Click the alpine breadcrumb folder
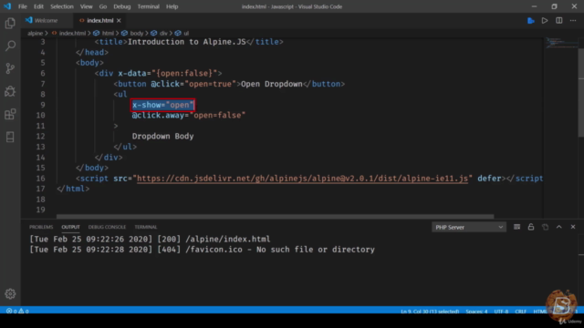 pos(35,33)
